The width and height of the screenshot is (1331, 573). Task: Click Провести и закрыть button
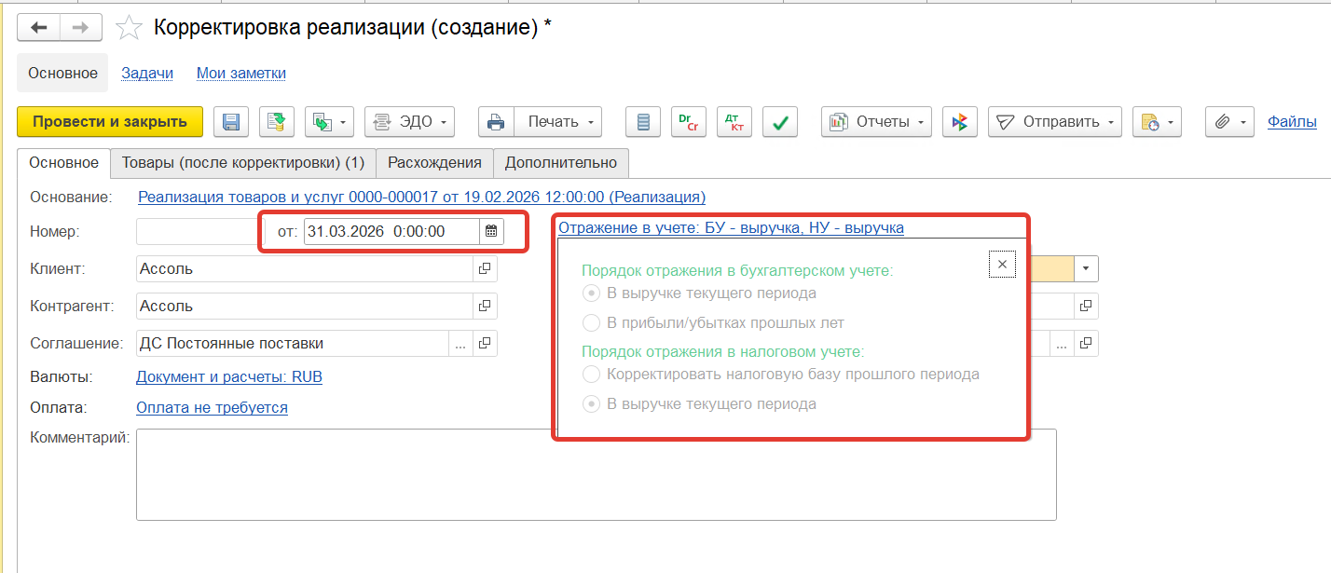(x=110, y=122)
